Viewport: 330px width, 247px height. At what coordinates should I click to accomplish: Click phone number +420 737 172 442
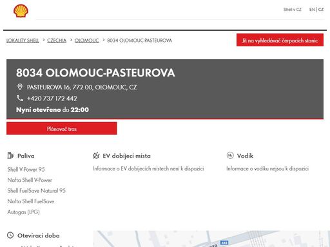pos(52,98)
